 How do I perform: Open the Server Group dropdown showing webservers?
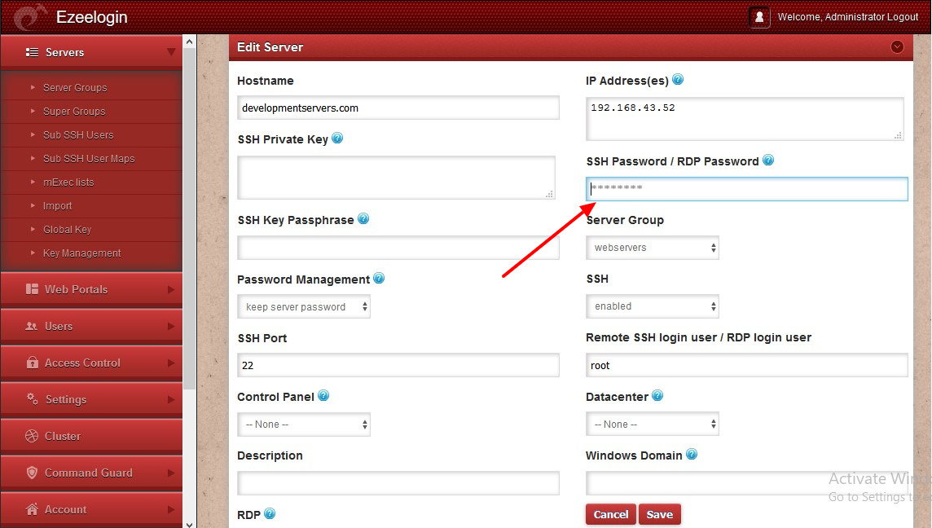click(652, 248)
